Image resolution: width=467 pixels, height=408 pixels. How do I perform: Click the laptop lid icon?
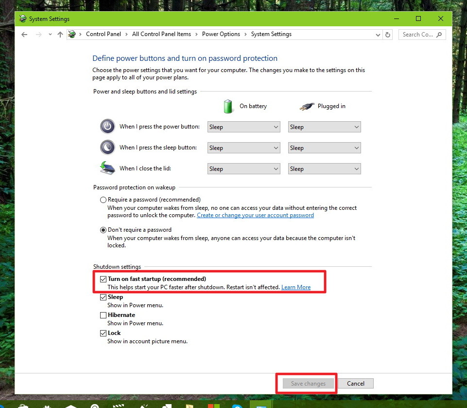pos(107,168)
